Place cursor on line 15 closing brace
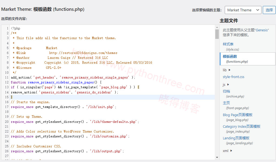This screenshot has height=162, width=276. pyautogui.click(x=12, y=97)
